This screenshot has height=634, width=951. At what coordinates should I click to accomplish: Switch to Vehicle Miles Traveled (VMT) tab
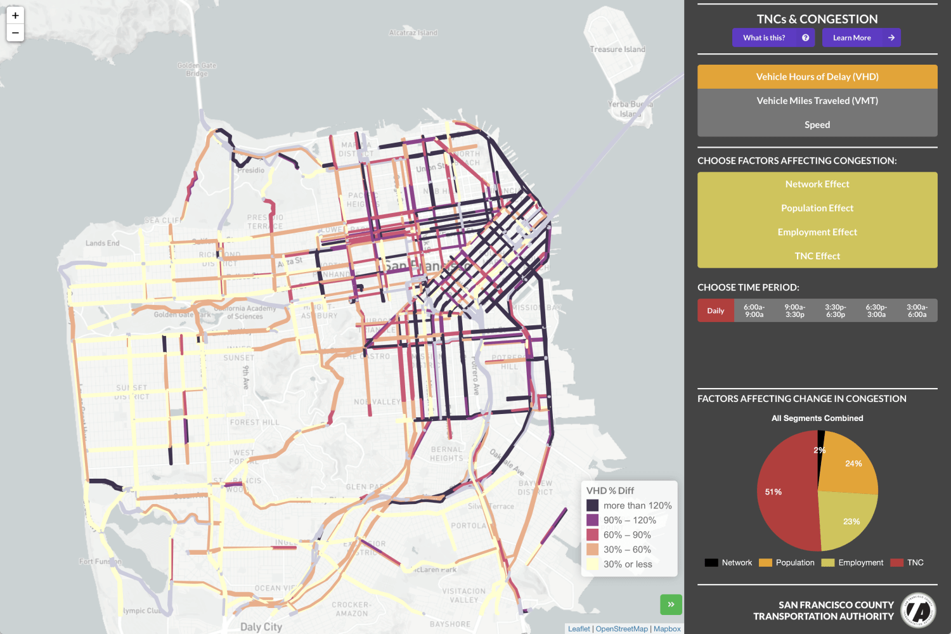[817, 100]
